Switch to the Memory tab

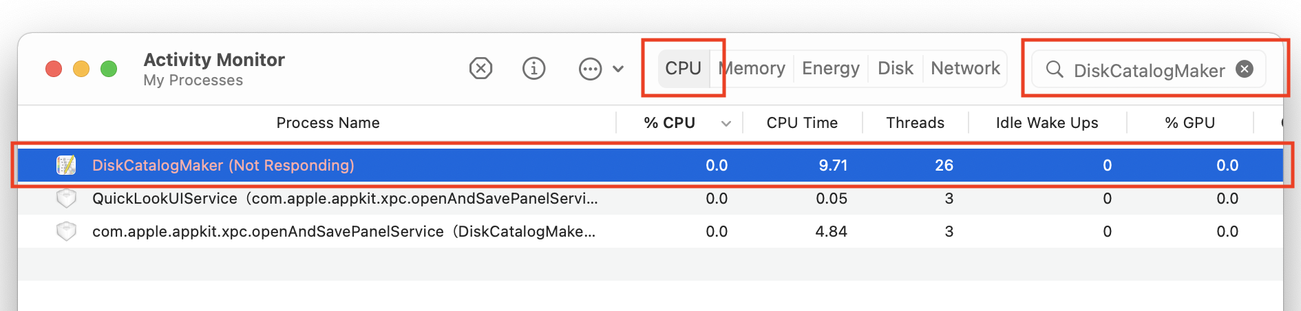752,68
